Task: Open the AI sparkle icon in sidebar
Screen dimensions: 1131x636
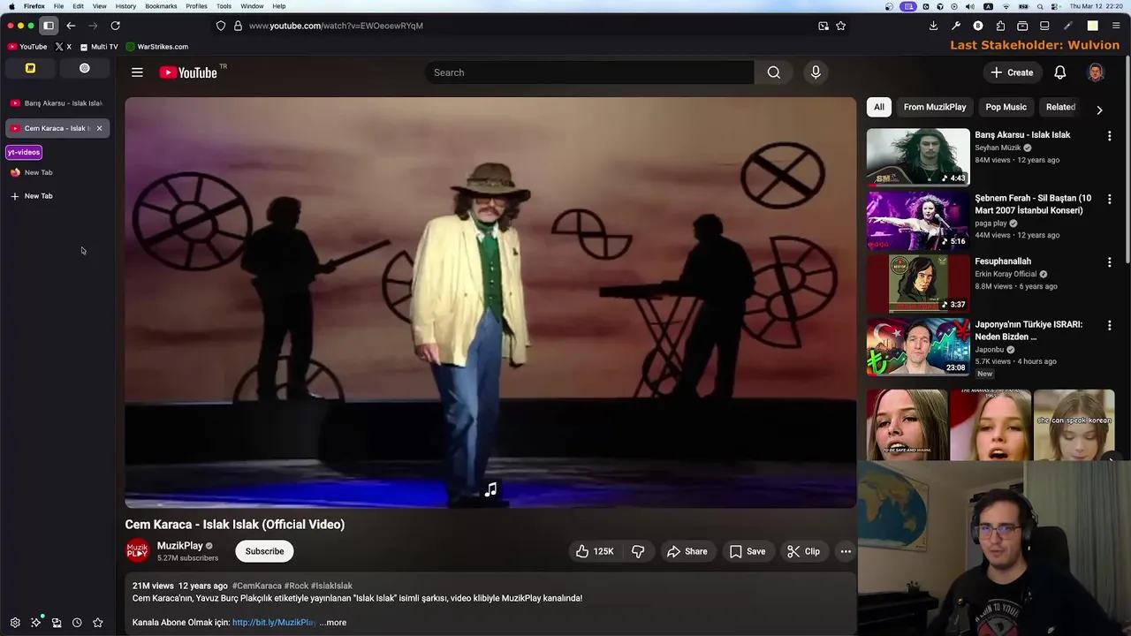Action: click(x=35, y=623)
